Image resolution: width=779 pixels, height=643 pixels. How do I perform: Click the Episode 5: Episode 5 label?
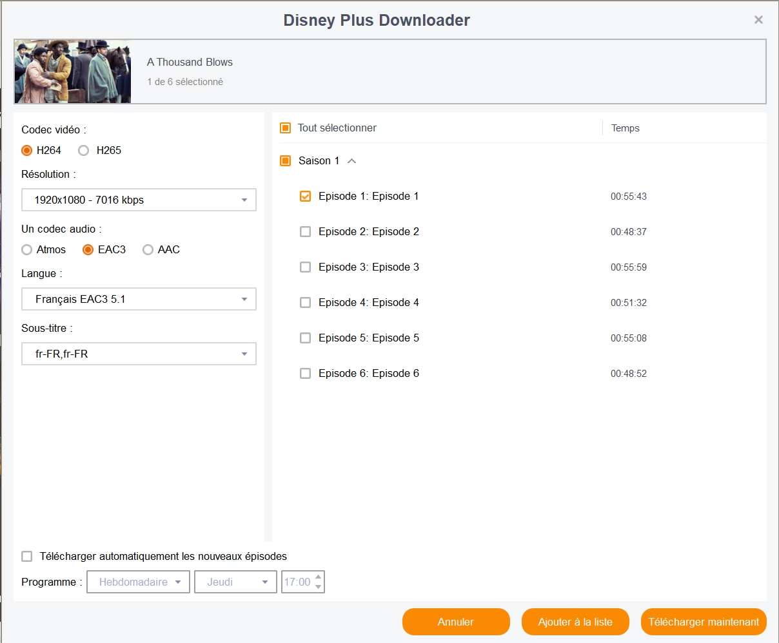coord(369,338)
